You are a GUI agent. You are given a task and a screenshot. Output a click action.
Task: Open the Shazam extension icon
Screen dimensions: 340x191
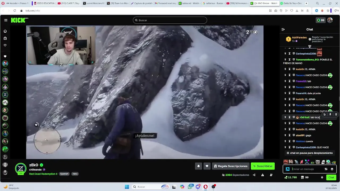click(316, 11)
